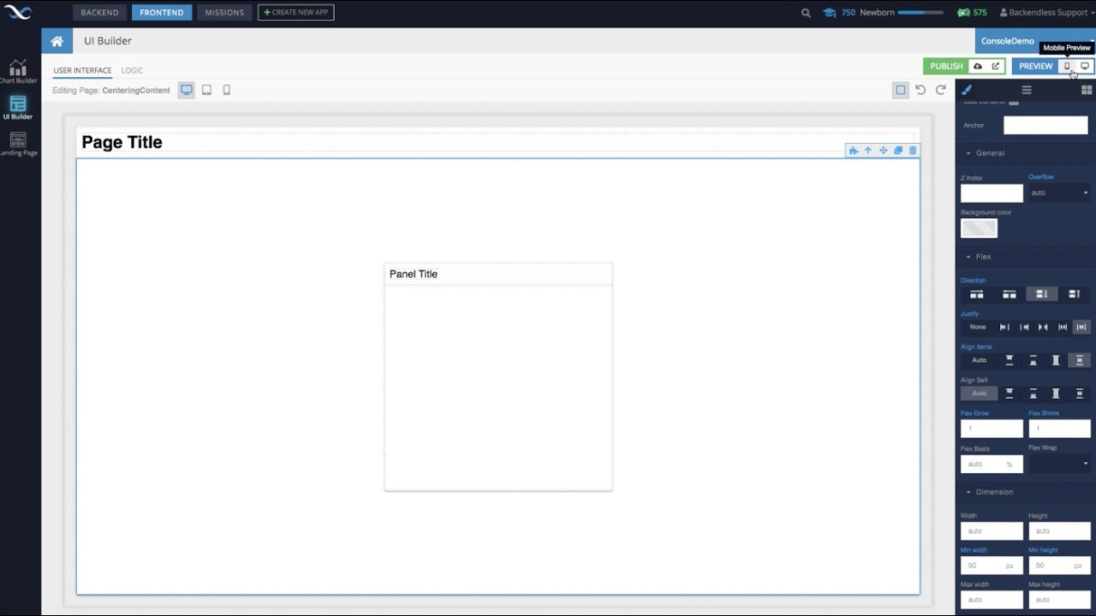Viewport: 1096px width, 616px height.
Task: Duplicate the selected block
Action: [x=898, y=151]
